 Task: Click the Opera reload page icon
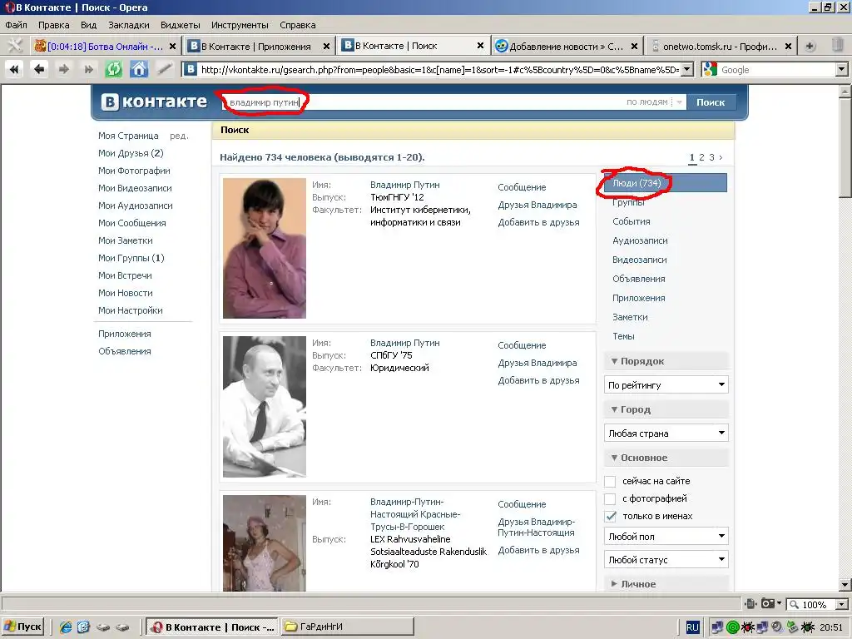tap(113, 70)
